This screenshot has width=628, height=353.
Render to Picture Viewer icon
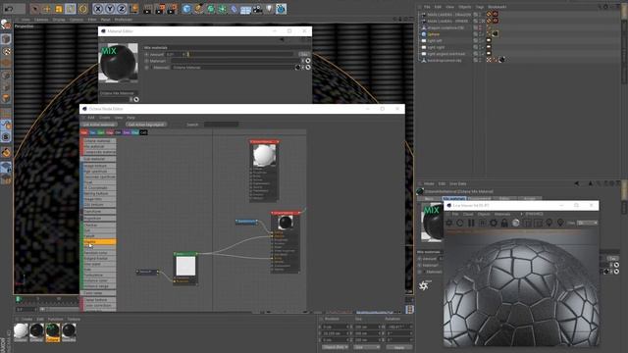(x=160, y=9)
